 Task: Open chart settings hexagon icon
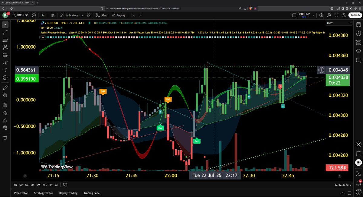coord(329,15)
